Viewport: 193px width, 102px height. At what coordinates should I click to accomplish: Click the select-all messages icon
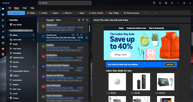click(x=79, y=20)
